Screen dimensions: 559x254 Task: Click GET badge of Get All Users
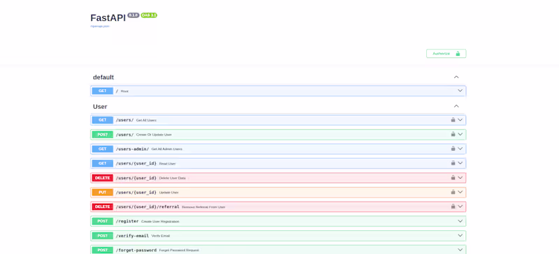(x=102, y=120)
